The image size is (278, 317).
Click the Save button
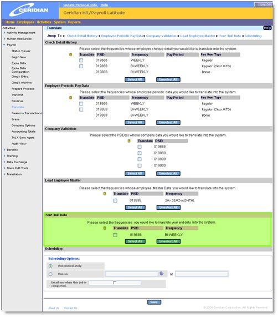pos(154,302)
